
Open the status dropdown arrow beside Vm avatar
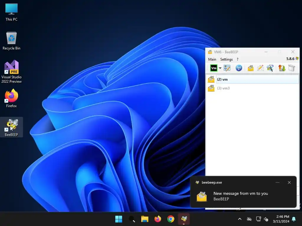click(x=220, y=68)
